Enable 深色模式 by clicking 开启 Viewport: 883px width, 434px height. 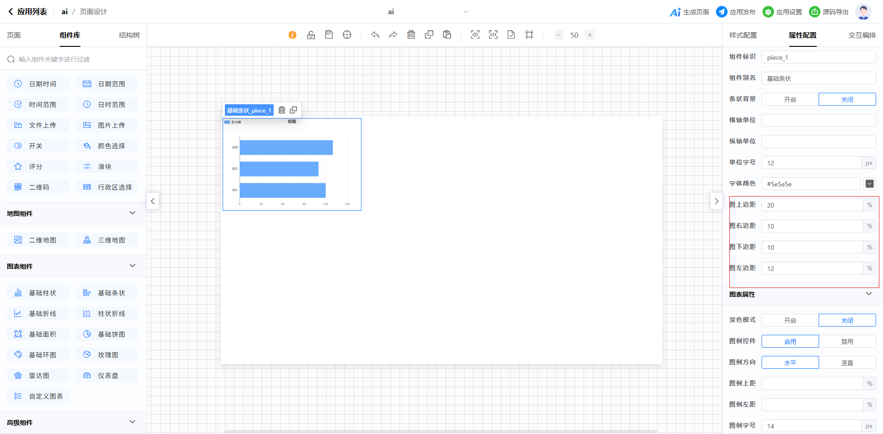tap(790, 320)
